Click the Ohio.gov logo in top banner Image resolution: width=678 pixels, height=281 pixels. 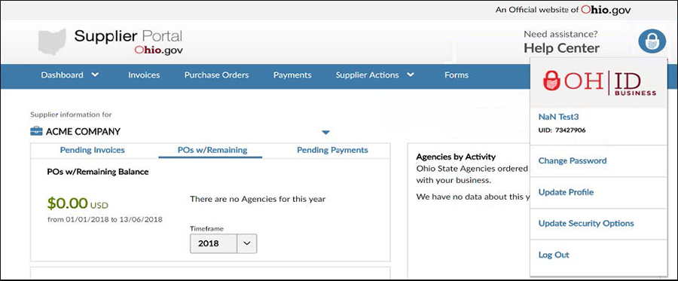[606, 10]
